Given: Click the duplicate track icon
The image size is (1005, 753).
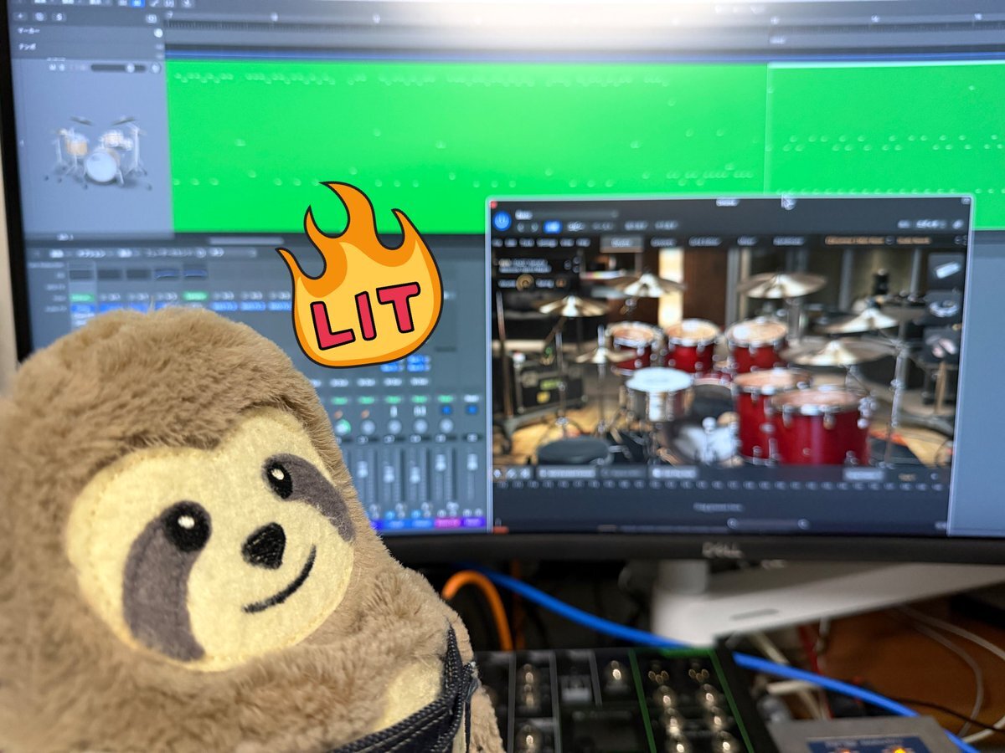Looking at the screenshot, I should coord(41,16).
